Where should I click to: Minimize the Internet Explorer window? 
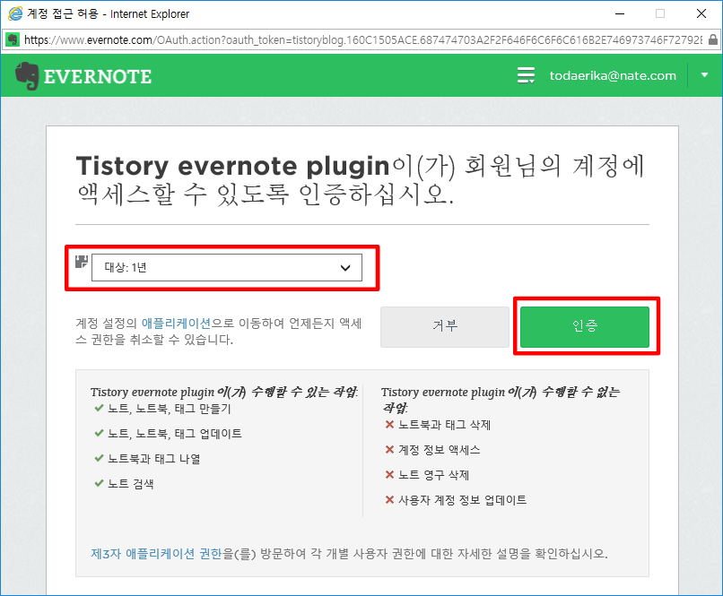click(620, 13)
